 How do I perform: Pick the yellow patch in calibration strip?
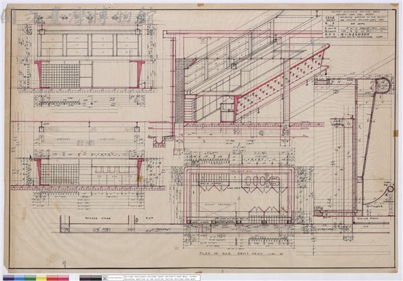pos(41,278)
